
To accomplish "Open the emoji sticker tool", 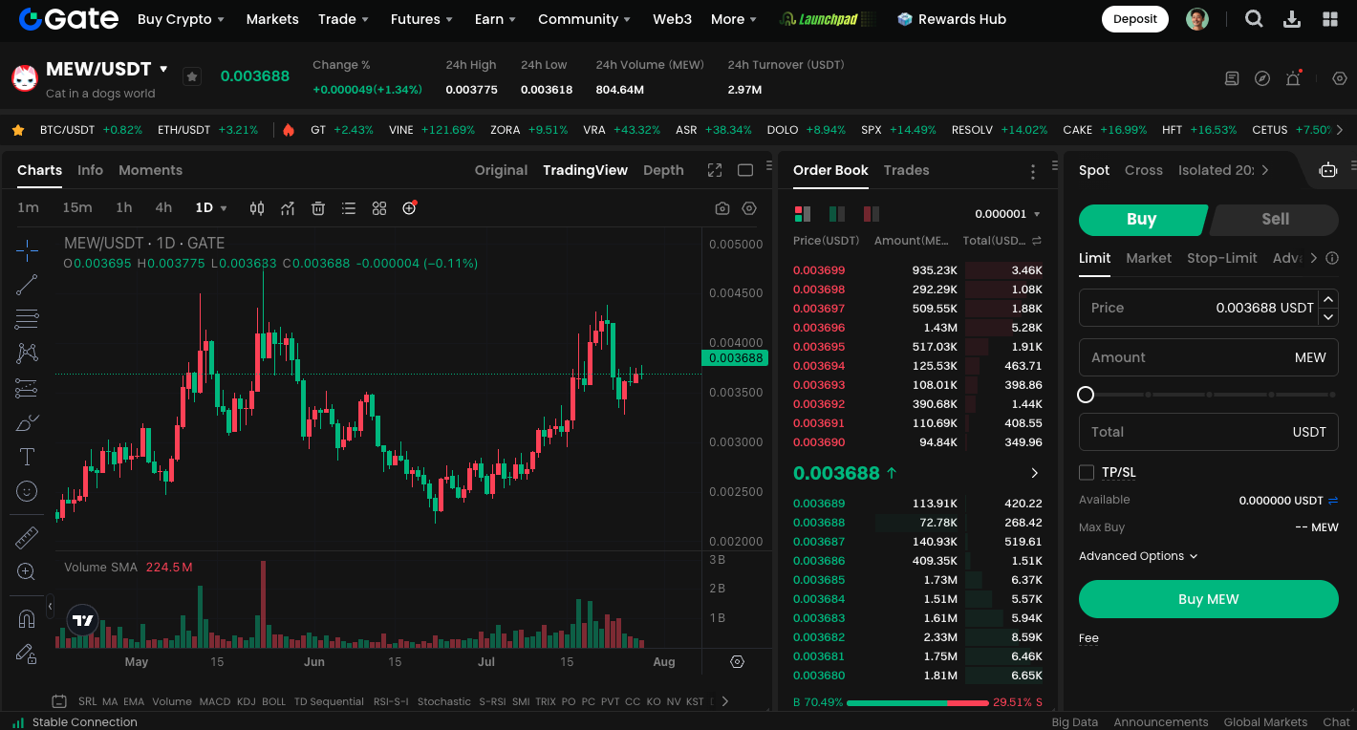I will [x=27, y=491].
